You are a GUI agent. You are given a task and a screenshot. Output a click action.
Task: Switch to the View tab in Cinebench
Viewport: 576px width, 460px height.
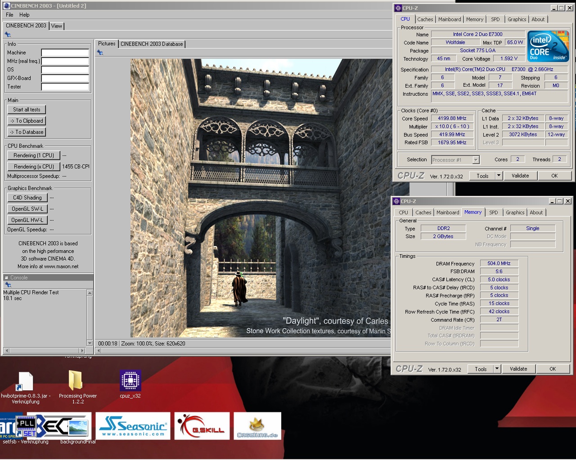(57, 26)
